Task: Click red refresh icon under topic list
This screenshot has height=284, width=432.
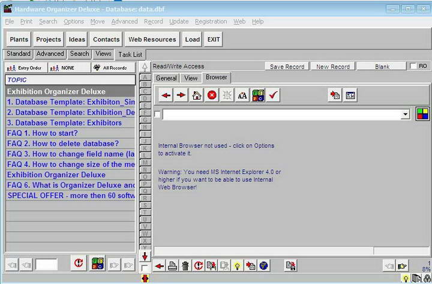Action: click(79, 262)
